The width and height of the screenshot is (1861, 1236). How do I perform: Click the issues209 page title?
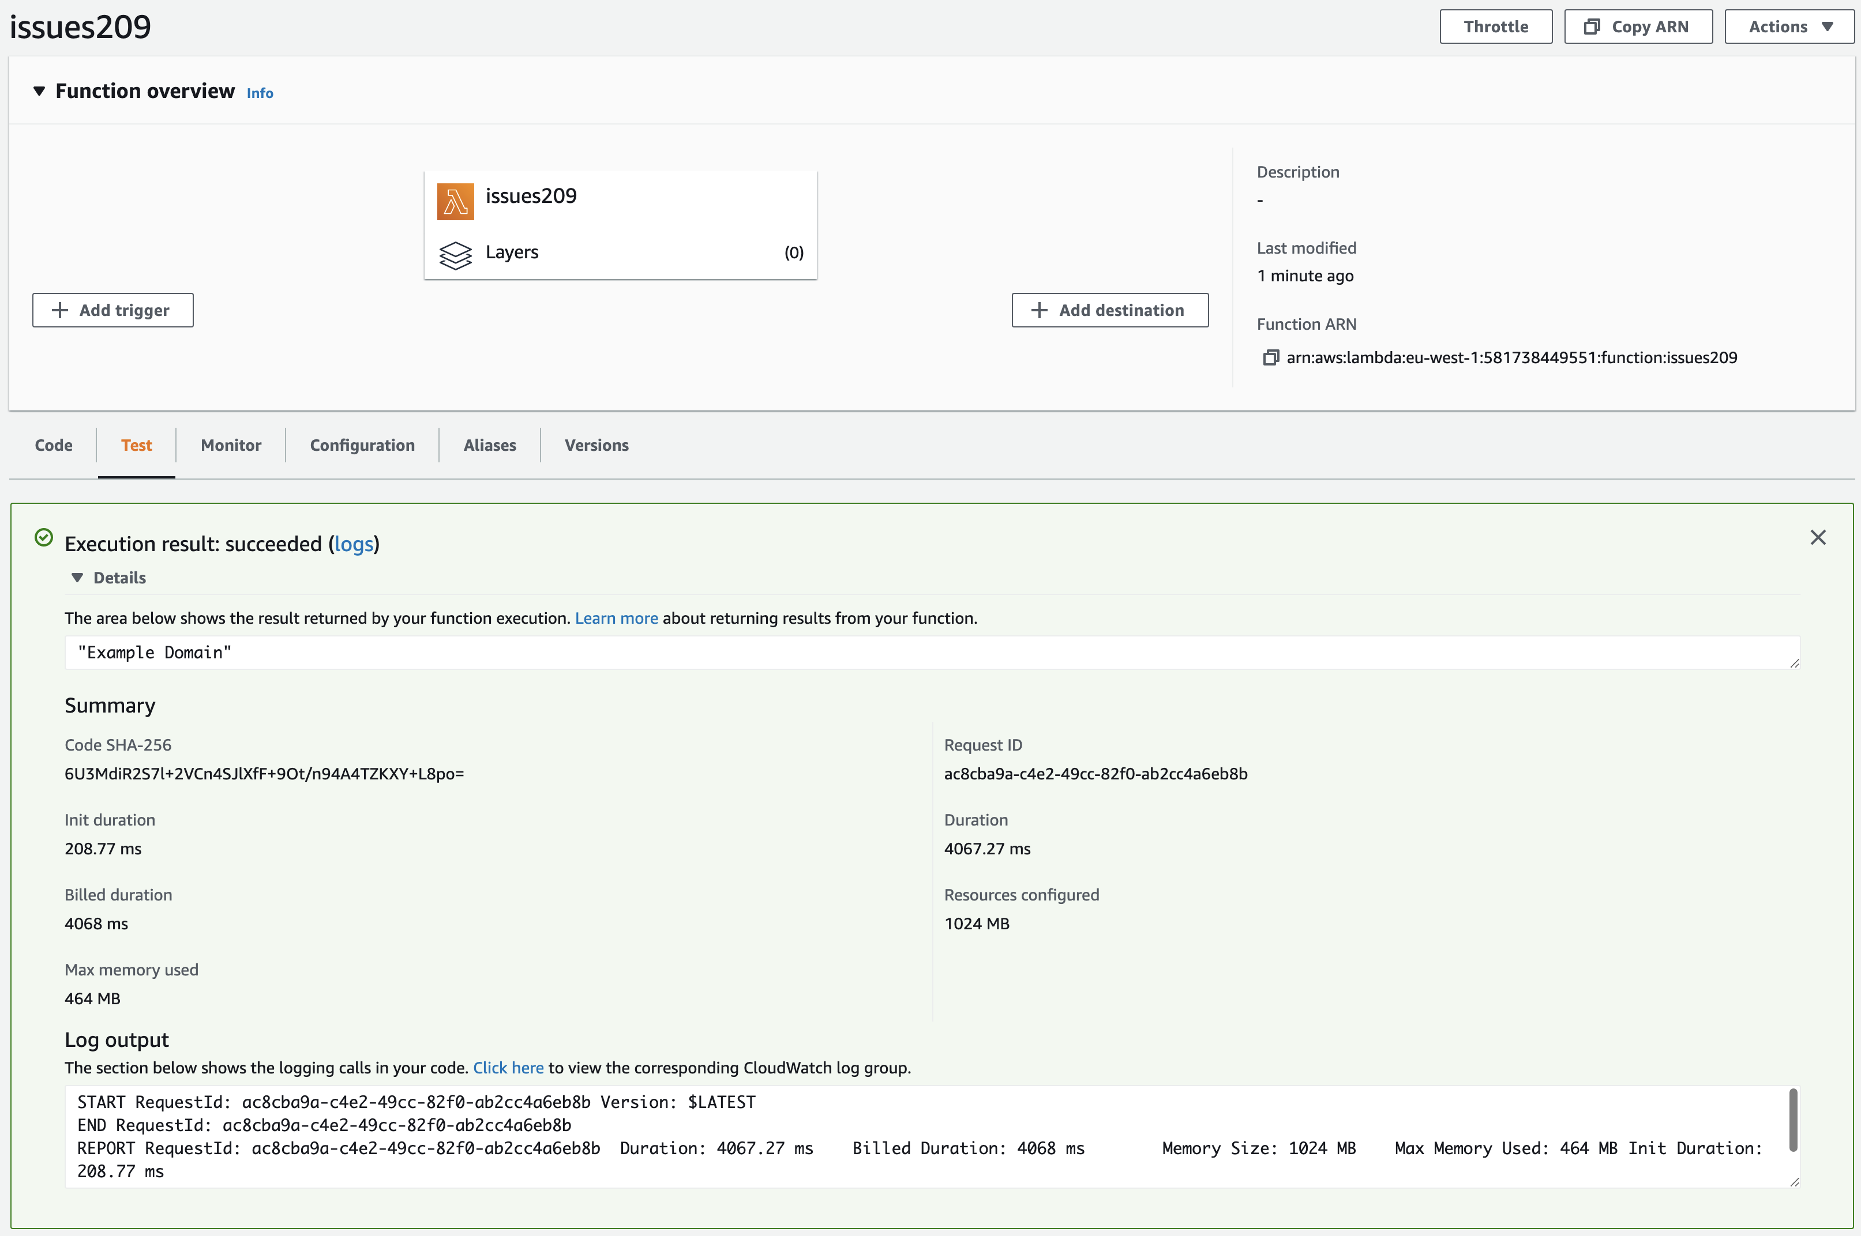(x=80, y=27)
